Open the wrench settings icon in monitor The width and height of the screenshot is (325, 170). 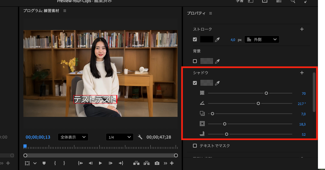click(140, 137)
